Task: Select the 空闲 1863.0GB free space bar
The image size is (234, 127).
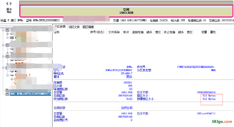Action: (126, 11)
